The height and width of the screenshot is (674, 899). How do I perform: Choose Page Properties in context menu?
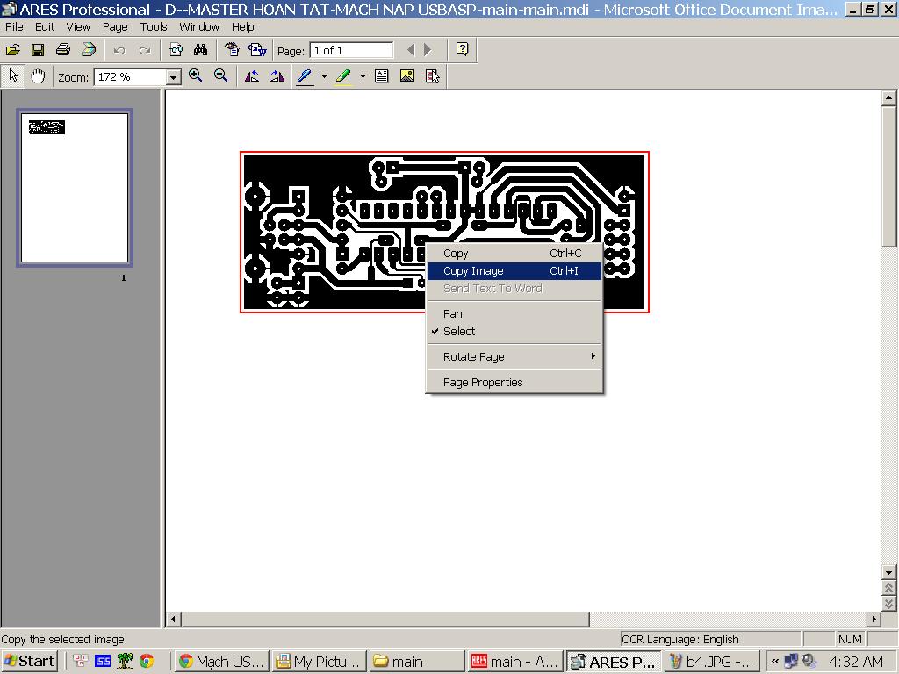pos(514,383)
